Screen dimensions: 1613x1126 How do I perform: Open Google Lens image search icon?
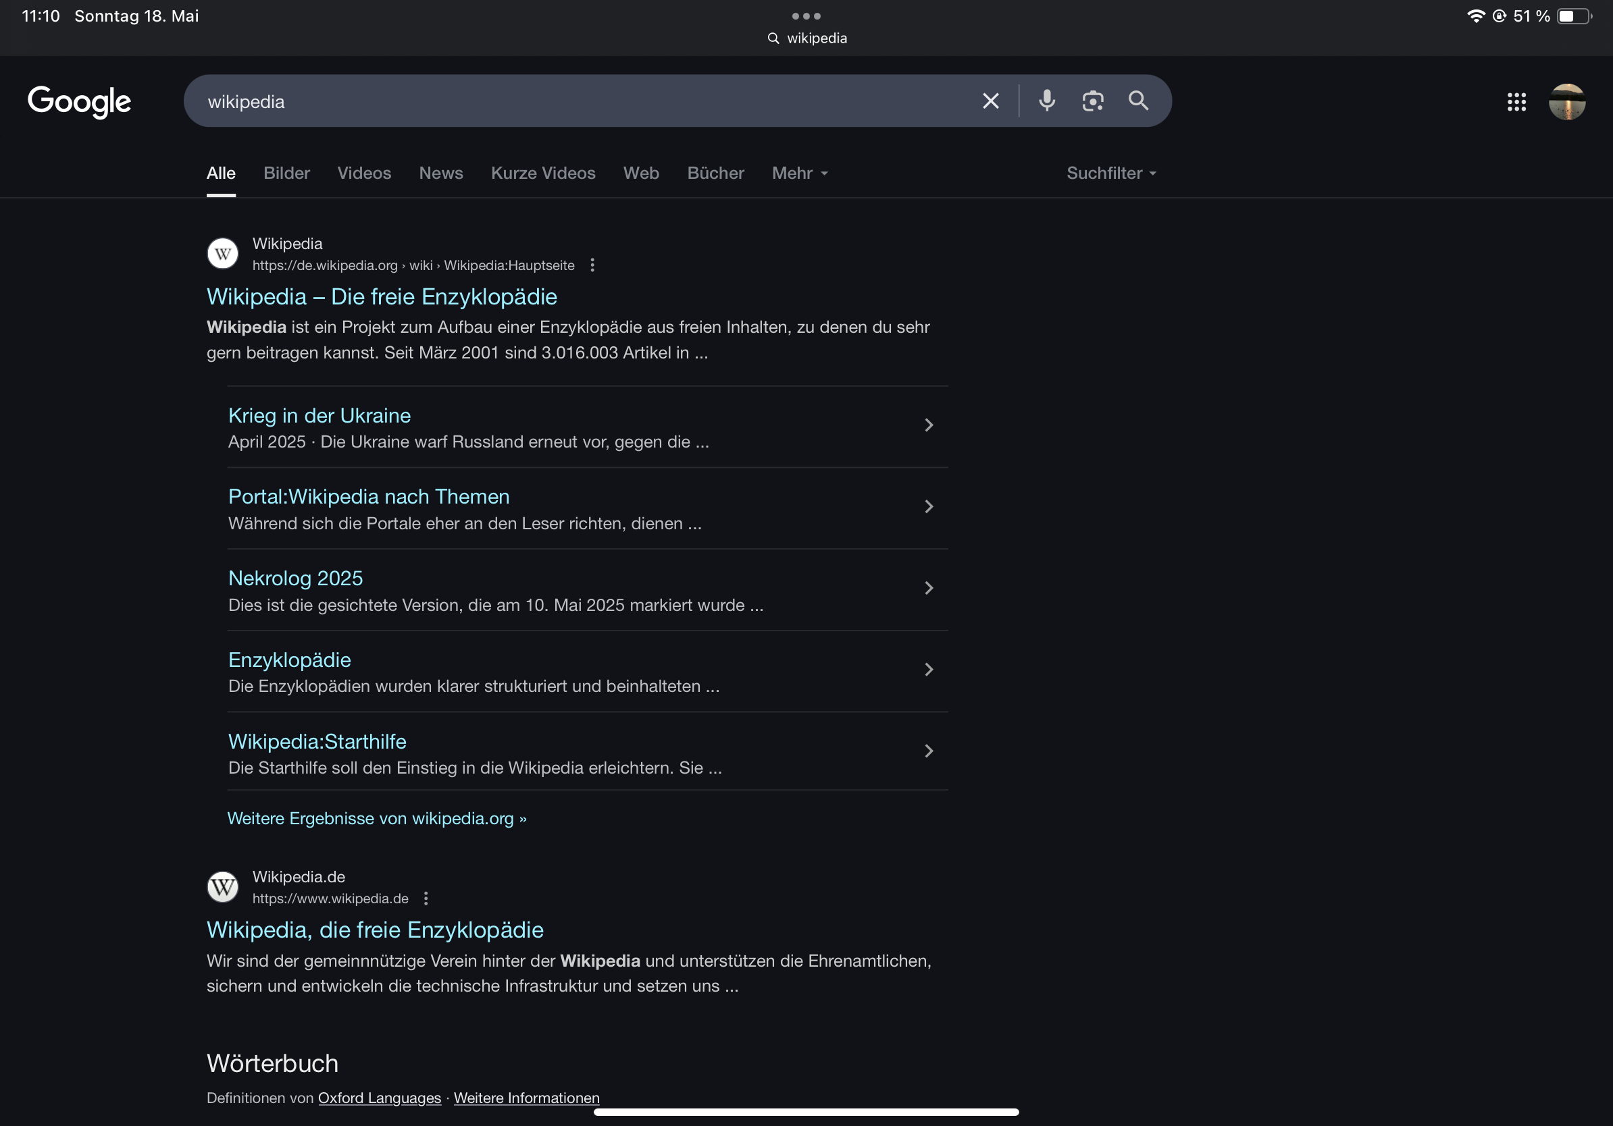[1092, 101]
